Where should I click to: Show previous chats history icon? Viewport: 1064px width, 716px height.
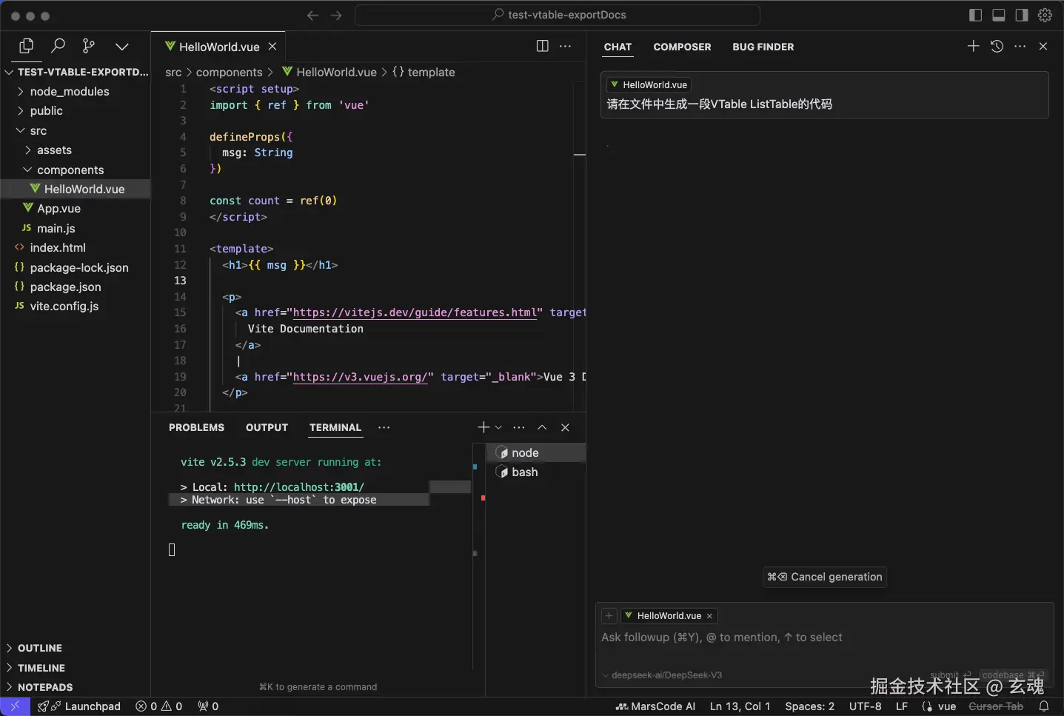click(x=997, y=46)
